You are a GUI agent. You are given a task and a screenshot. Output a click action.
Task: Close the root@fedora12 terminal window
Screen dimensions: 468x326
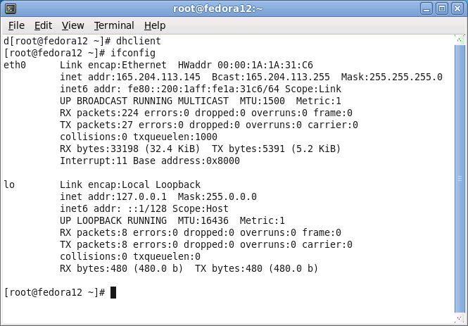point(457,8)
